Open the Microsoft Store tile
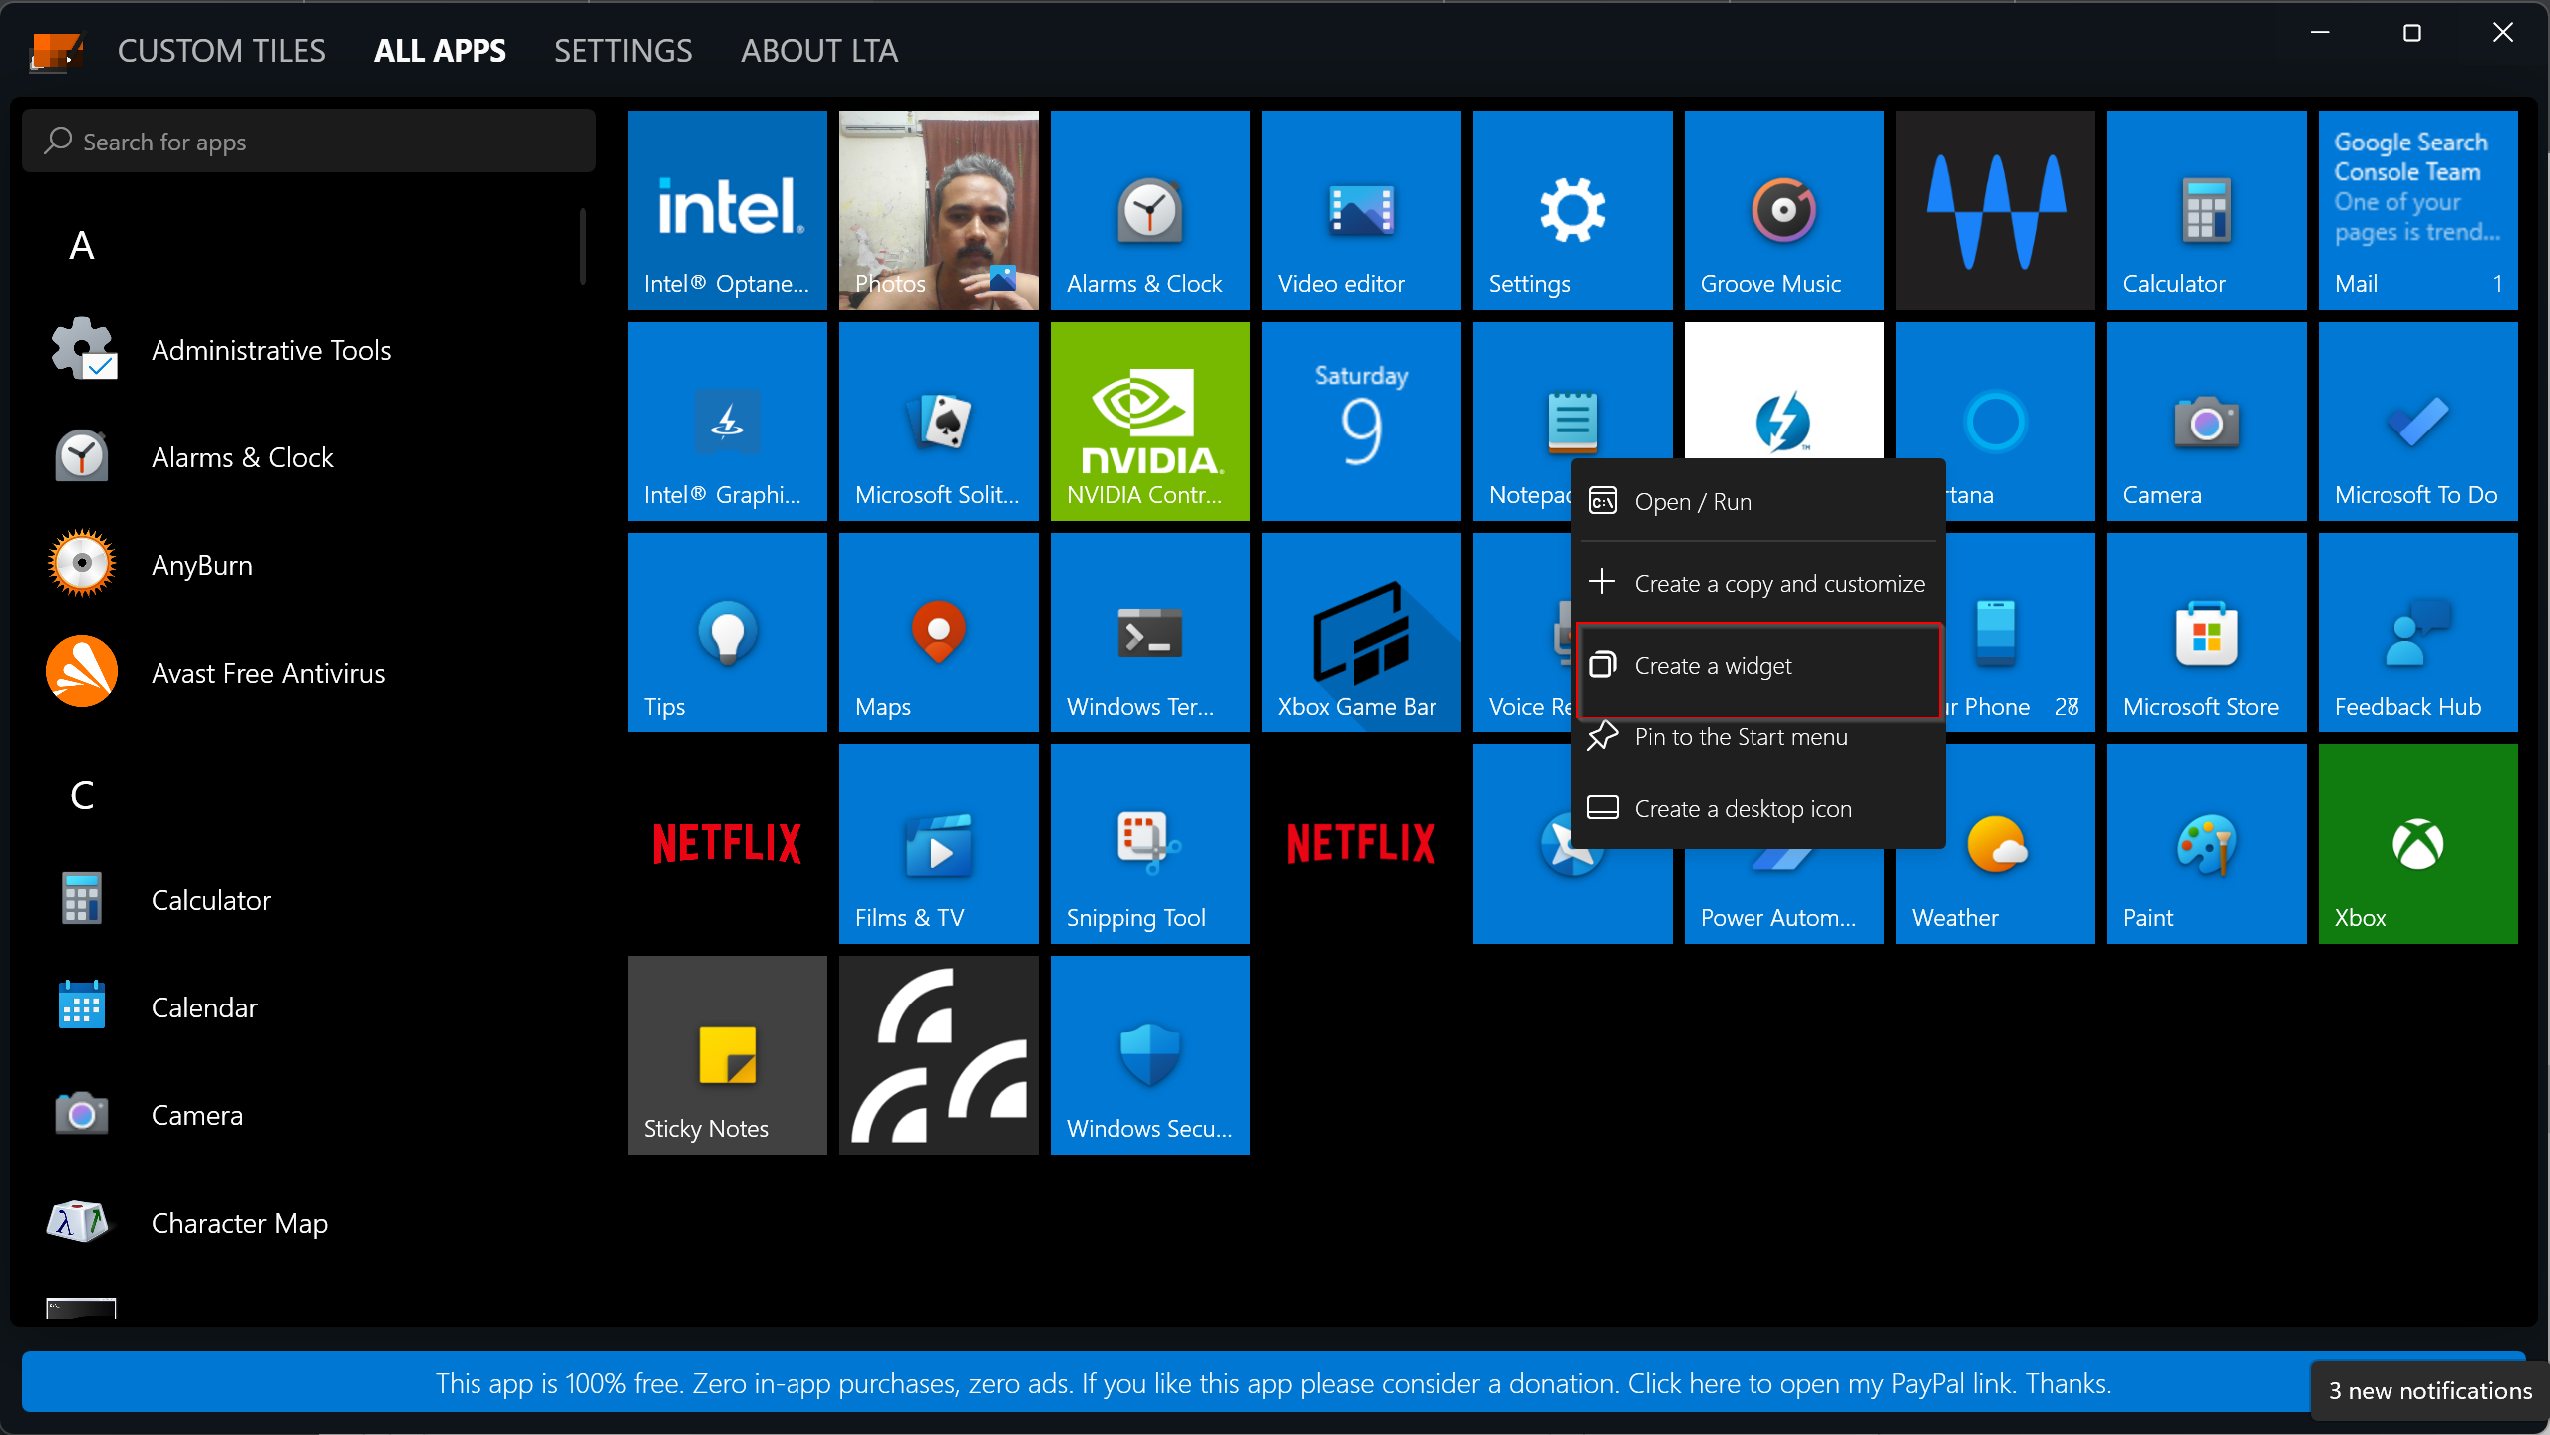The height and width of the screenshot is (1435, 2550). click(2206, 633)
